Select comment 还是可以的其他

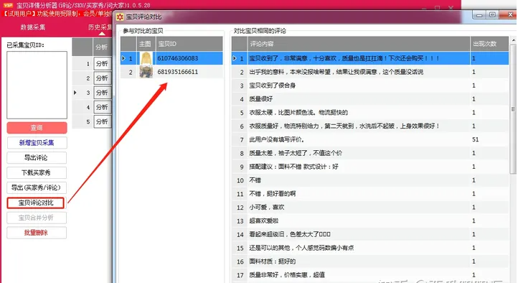tap(370, 248)
